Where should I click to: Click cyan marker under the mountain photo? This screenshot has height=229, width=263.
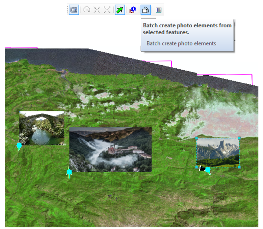point(208,170)
